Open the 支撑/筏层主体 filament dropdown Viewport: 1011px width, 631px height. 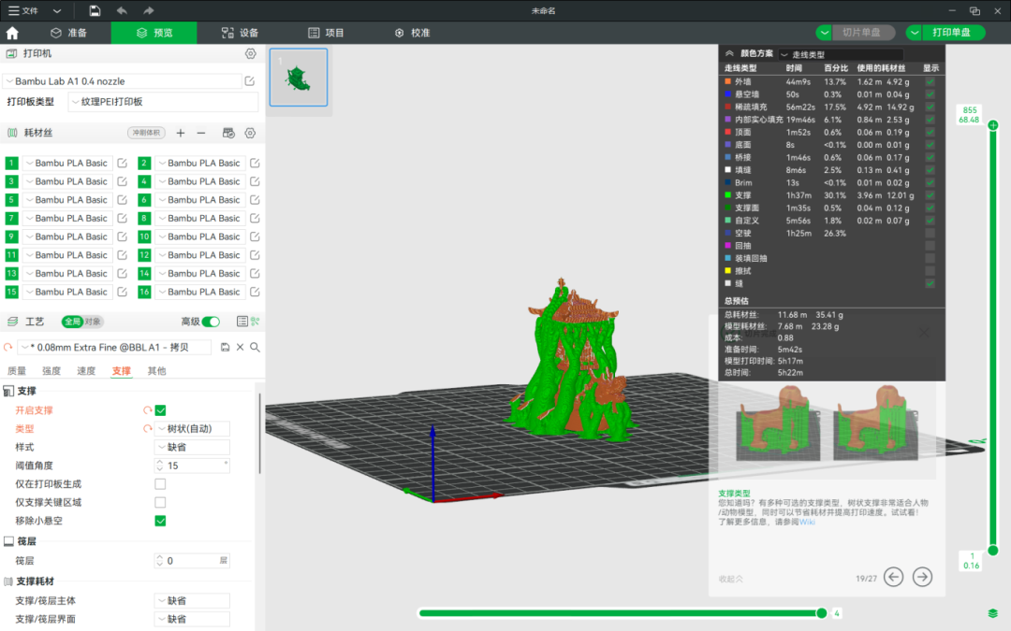point(192,601)
